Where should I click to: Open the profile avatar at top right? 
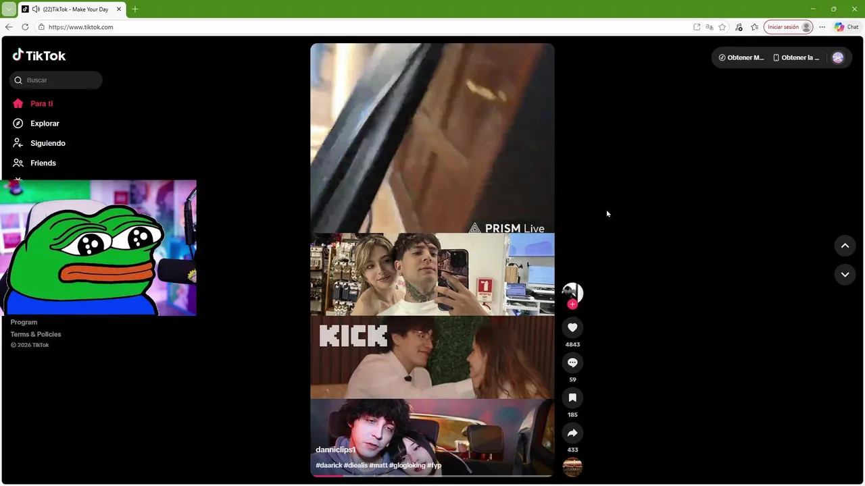pos(838,58)
